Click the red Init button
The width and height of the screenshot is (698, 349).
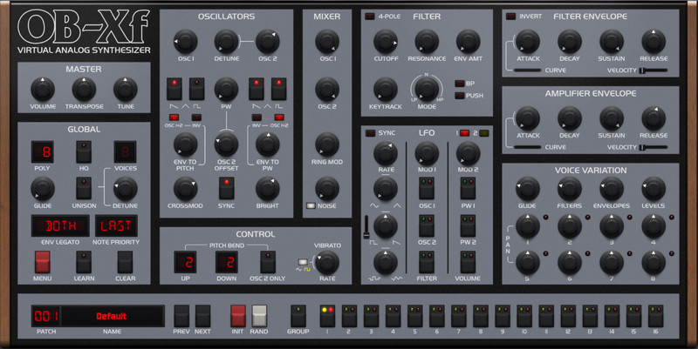tap(237, 316)
